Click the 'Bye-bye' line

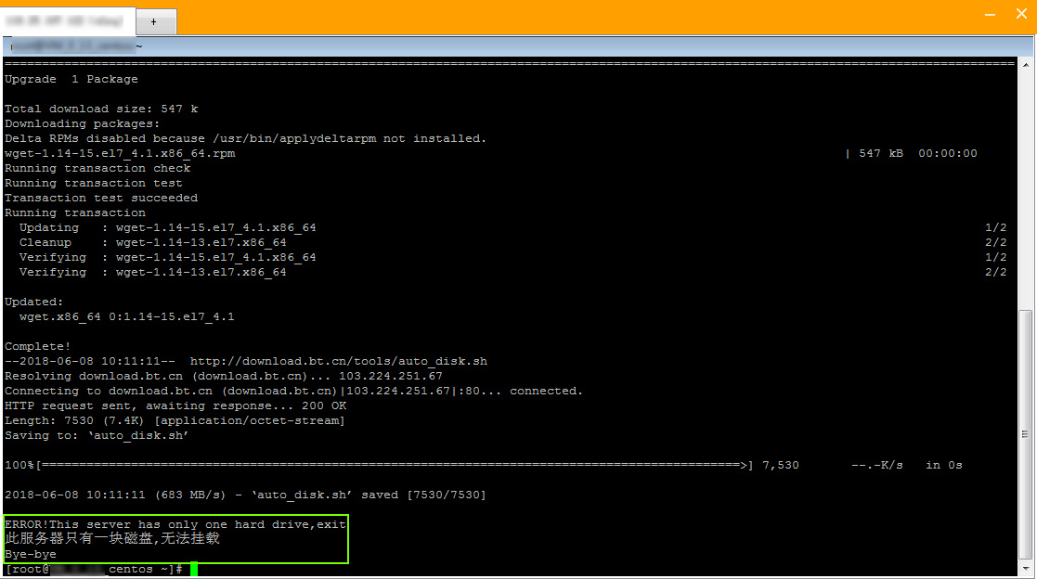click(x=31, y=555)
